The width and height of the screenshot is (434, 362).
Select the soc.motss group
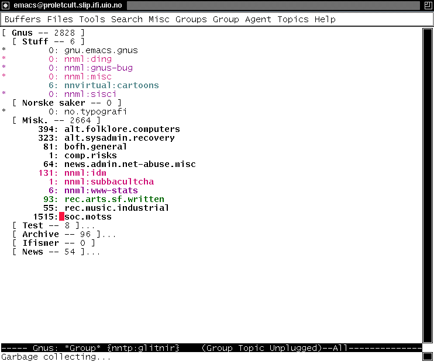tap(88, 217)
